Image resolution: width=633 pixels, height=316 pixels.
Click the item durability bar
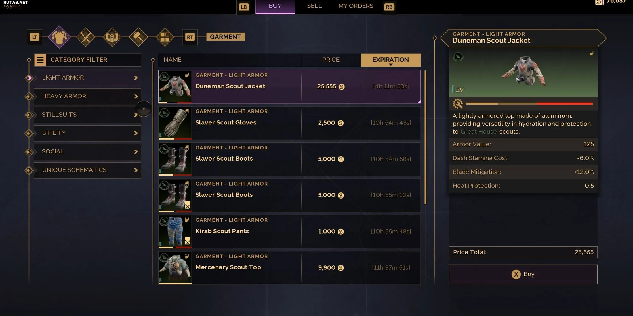(x=529, y=103)
